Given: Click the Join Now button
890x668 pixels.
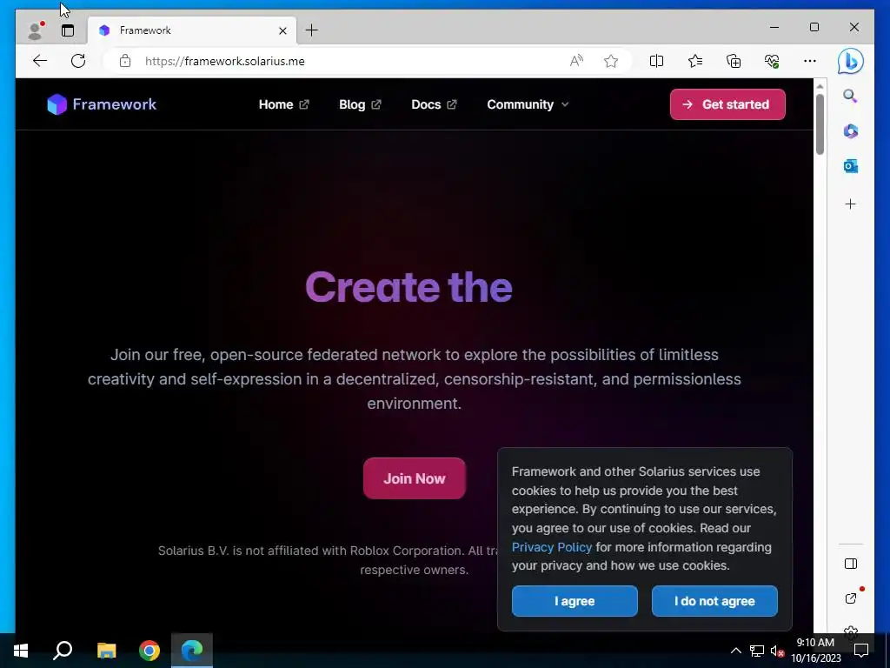Looking at the screenshot, I should click(415, 478).
